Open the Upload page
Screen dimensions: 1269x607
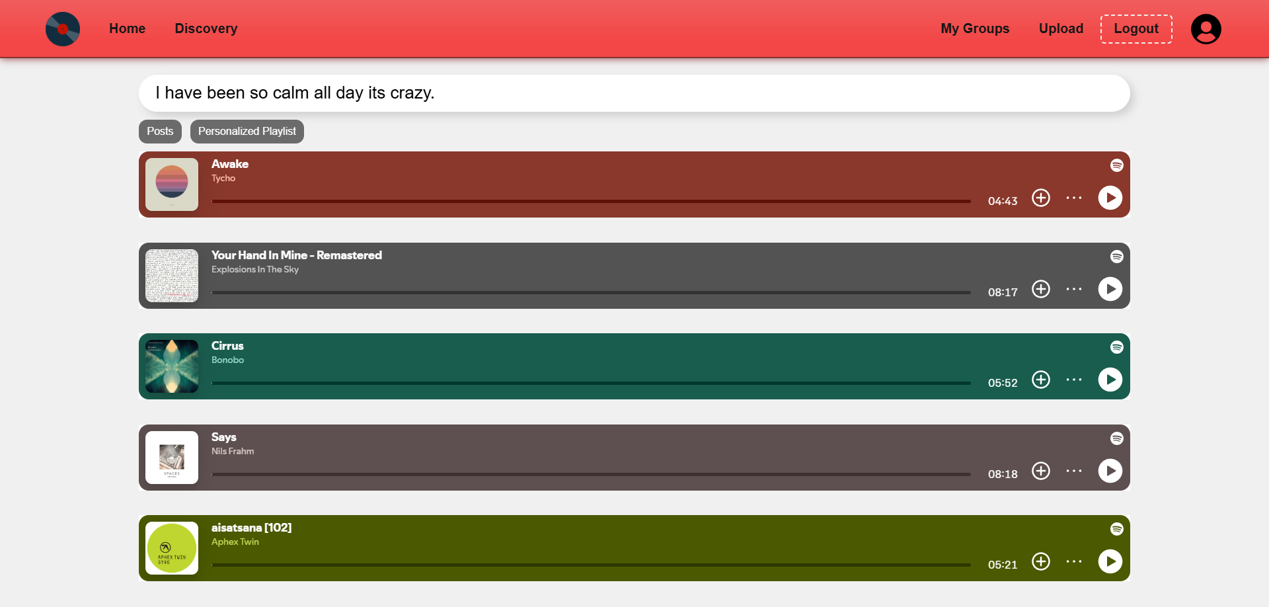coord(1061,28)
